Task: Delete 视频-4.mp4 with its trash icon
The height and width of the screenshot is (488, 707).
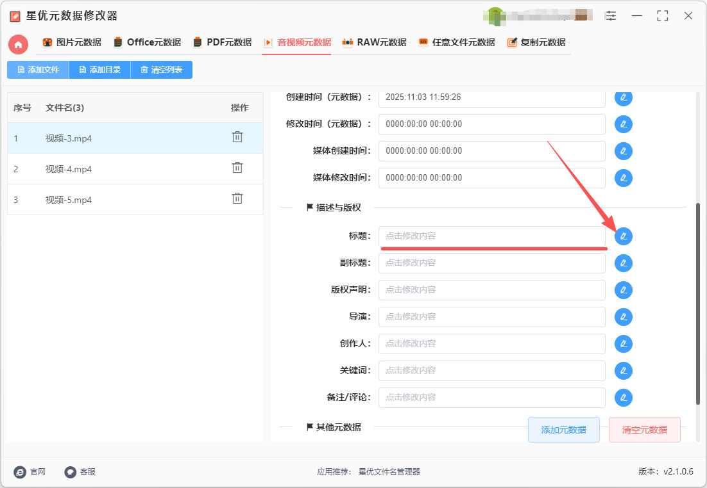Action: (x=237, y=168)
